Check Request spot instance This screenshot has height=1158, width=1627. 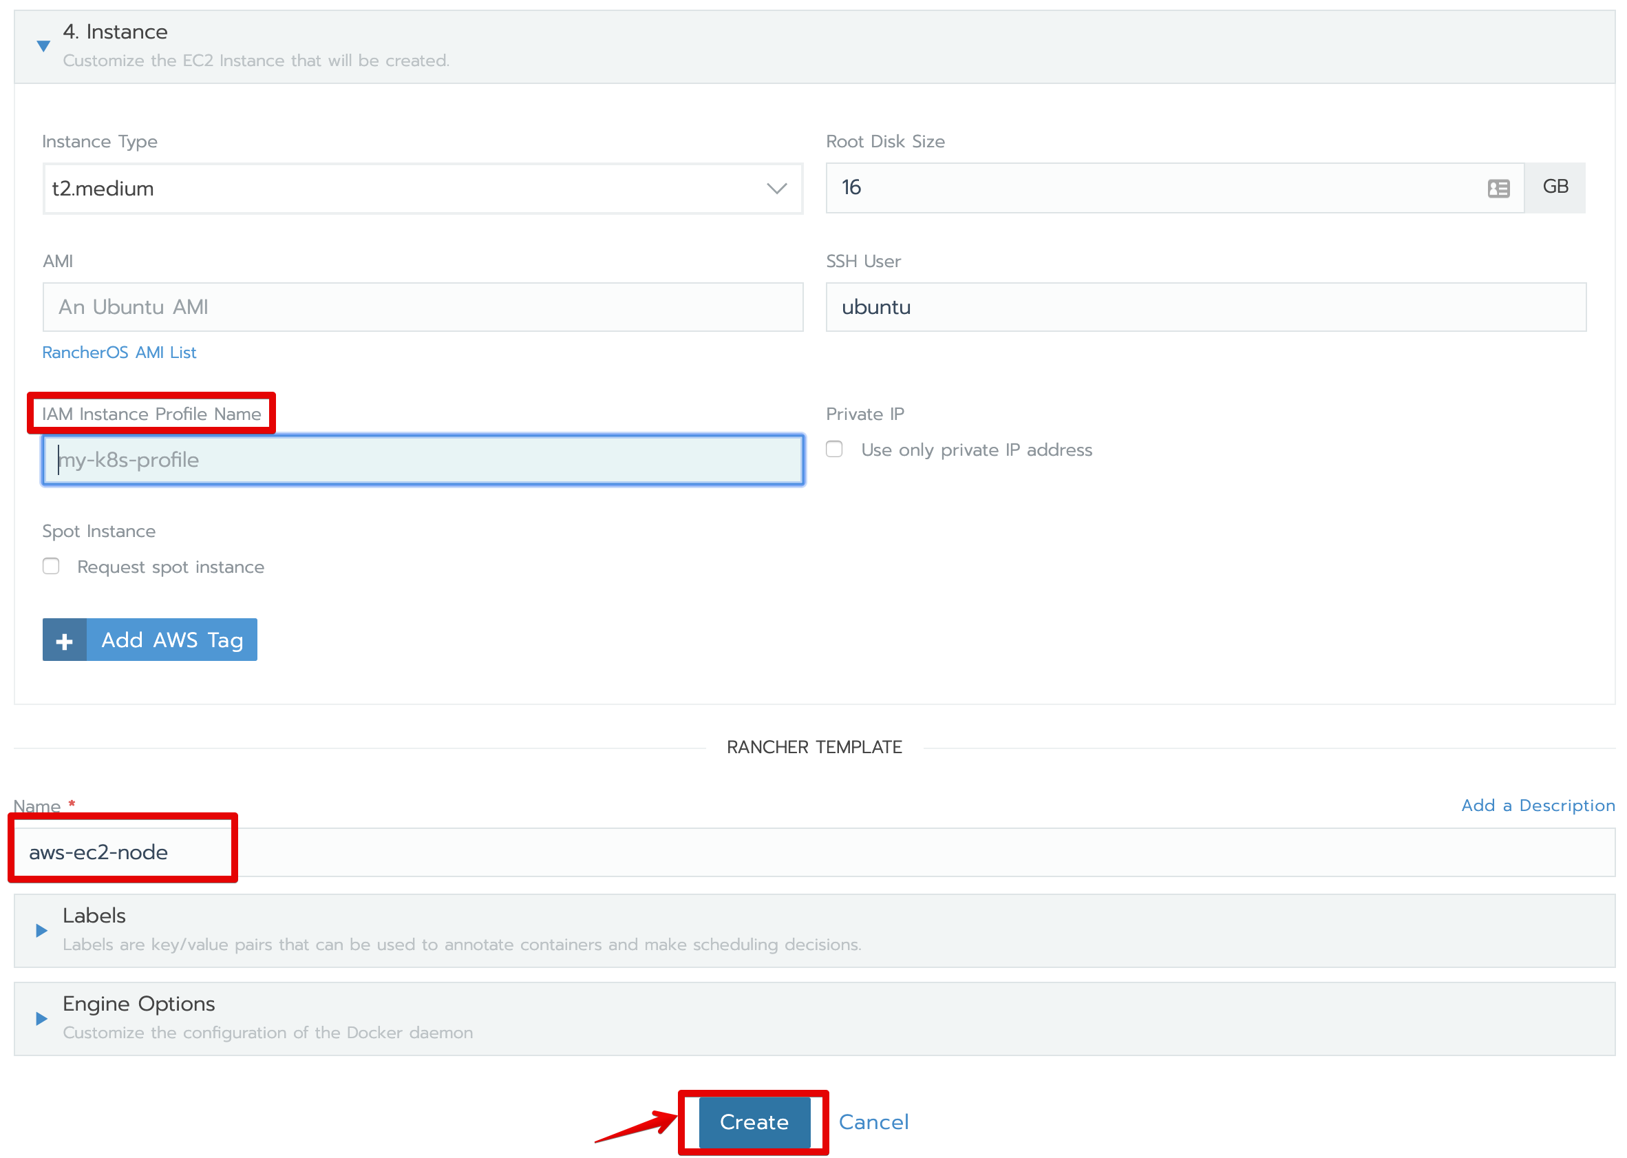point(51,566)
